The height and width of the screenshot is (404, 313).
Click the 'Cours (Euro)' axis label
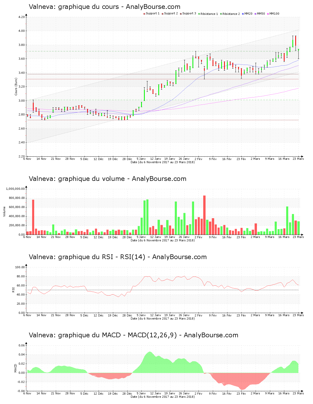click(16, 87)
